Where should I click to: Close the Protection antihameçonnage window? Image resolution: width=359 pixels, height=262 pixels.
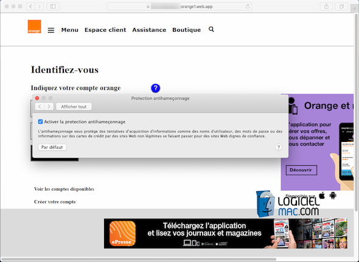(x=37, y=98)
